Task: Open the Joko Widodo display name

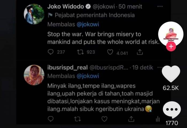Action: [65, 6]
